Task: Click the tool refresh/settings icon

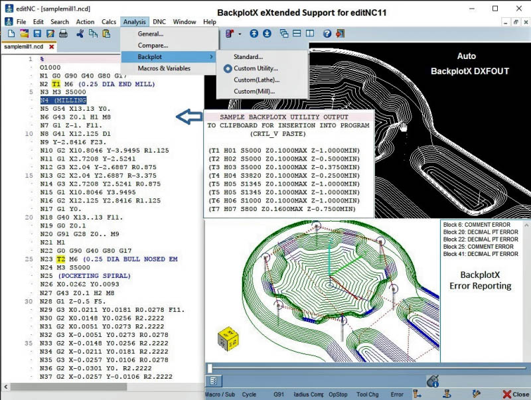Action: (477, 394)
